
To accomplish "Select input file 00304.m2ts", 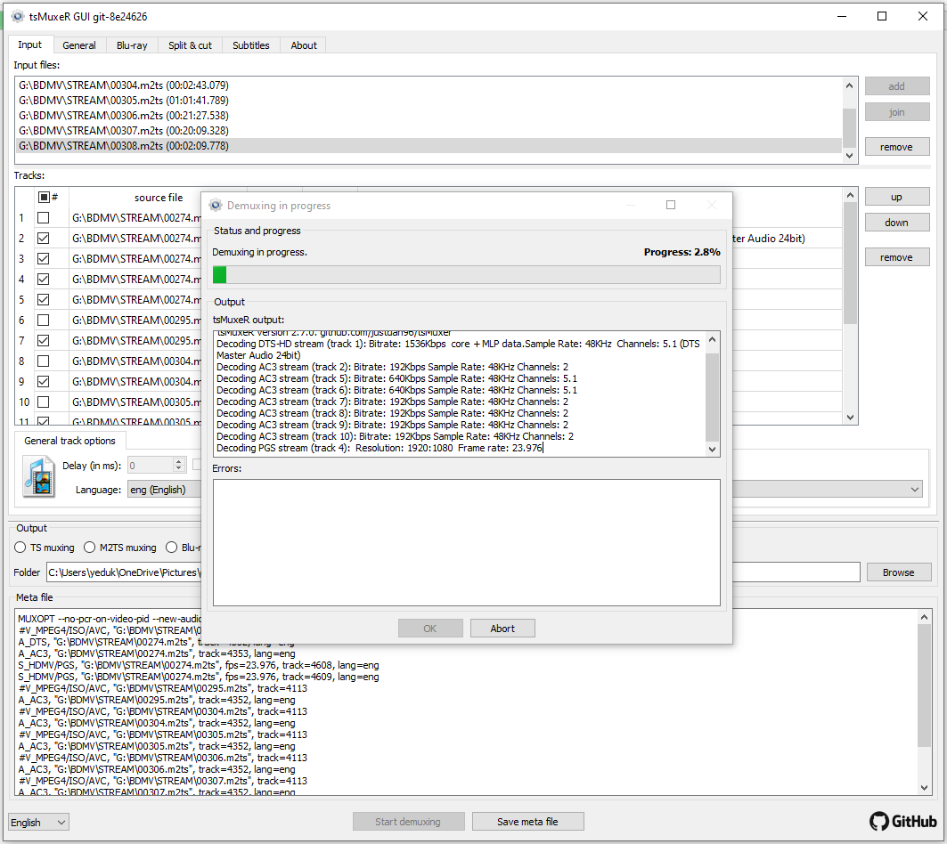I will (x=429, y=85).
